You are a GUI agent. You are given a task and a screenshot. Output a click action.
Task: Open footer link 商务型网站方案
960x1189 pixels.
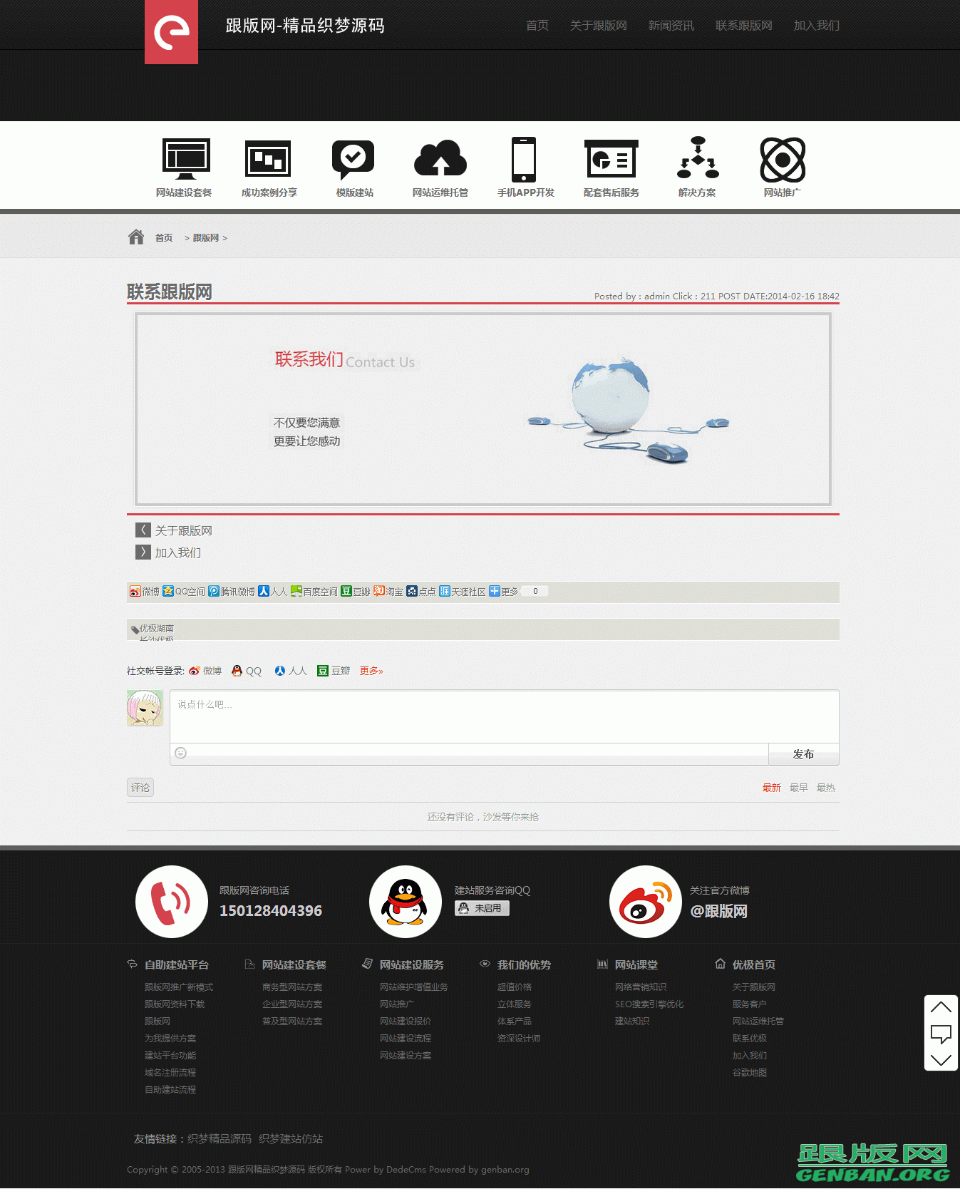(292, 987)
